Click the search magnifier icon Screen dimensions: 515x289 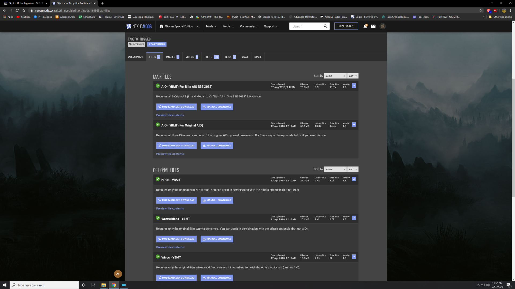(x=325, y=26)
